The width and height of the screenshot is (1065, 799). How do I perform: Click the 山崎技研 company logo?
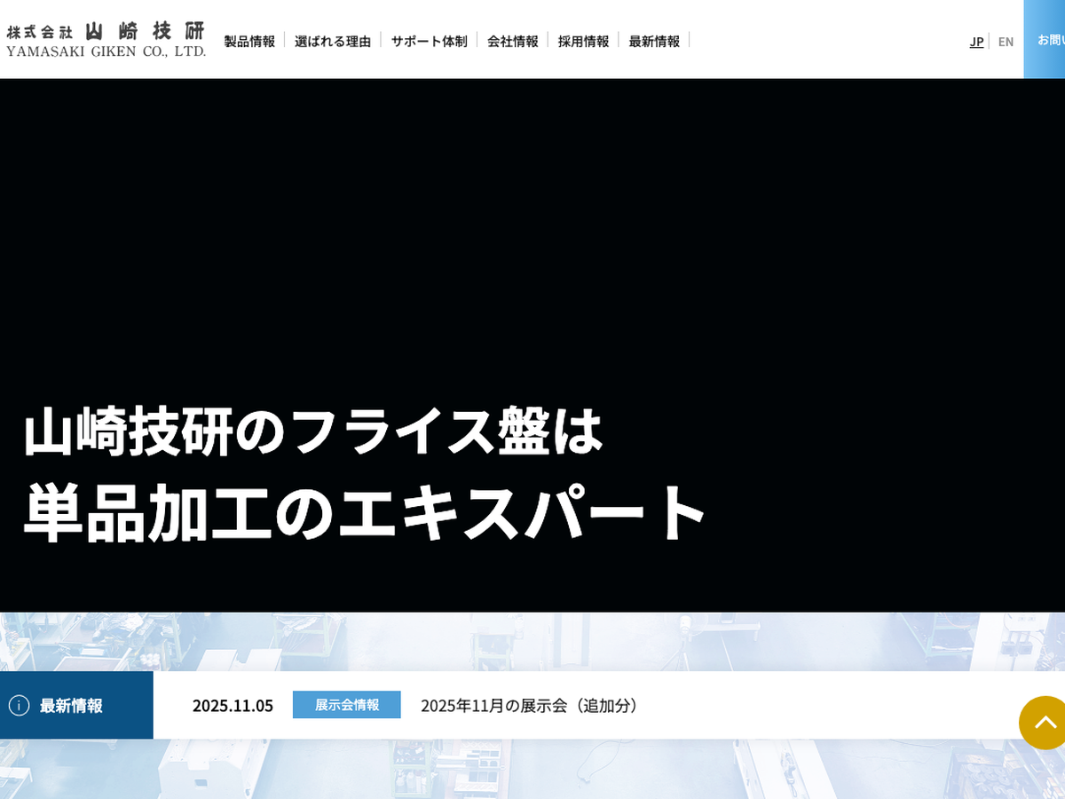[x=106, y=40]
